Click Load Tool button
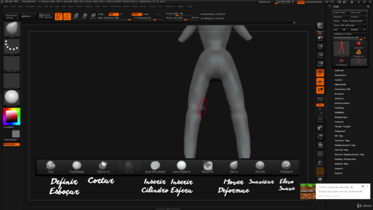This screenshot has height=210, width=373. pyautogui.click(x=341, y=13)
